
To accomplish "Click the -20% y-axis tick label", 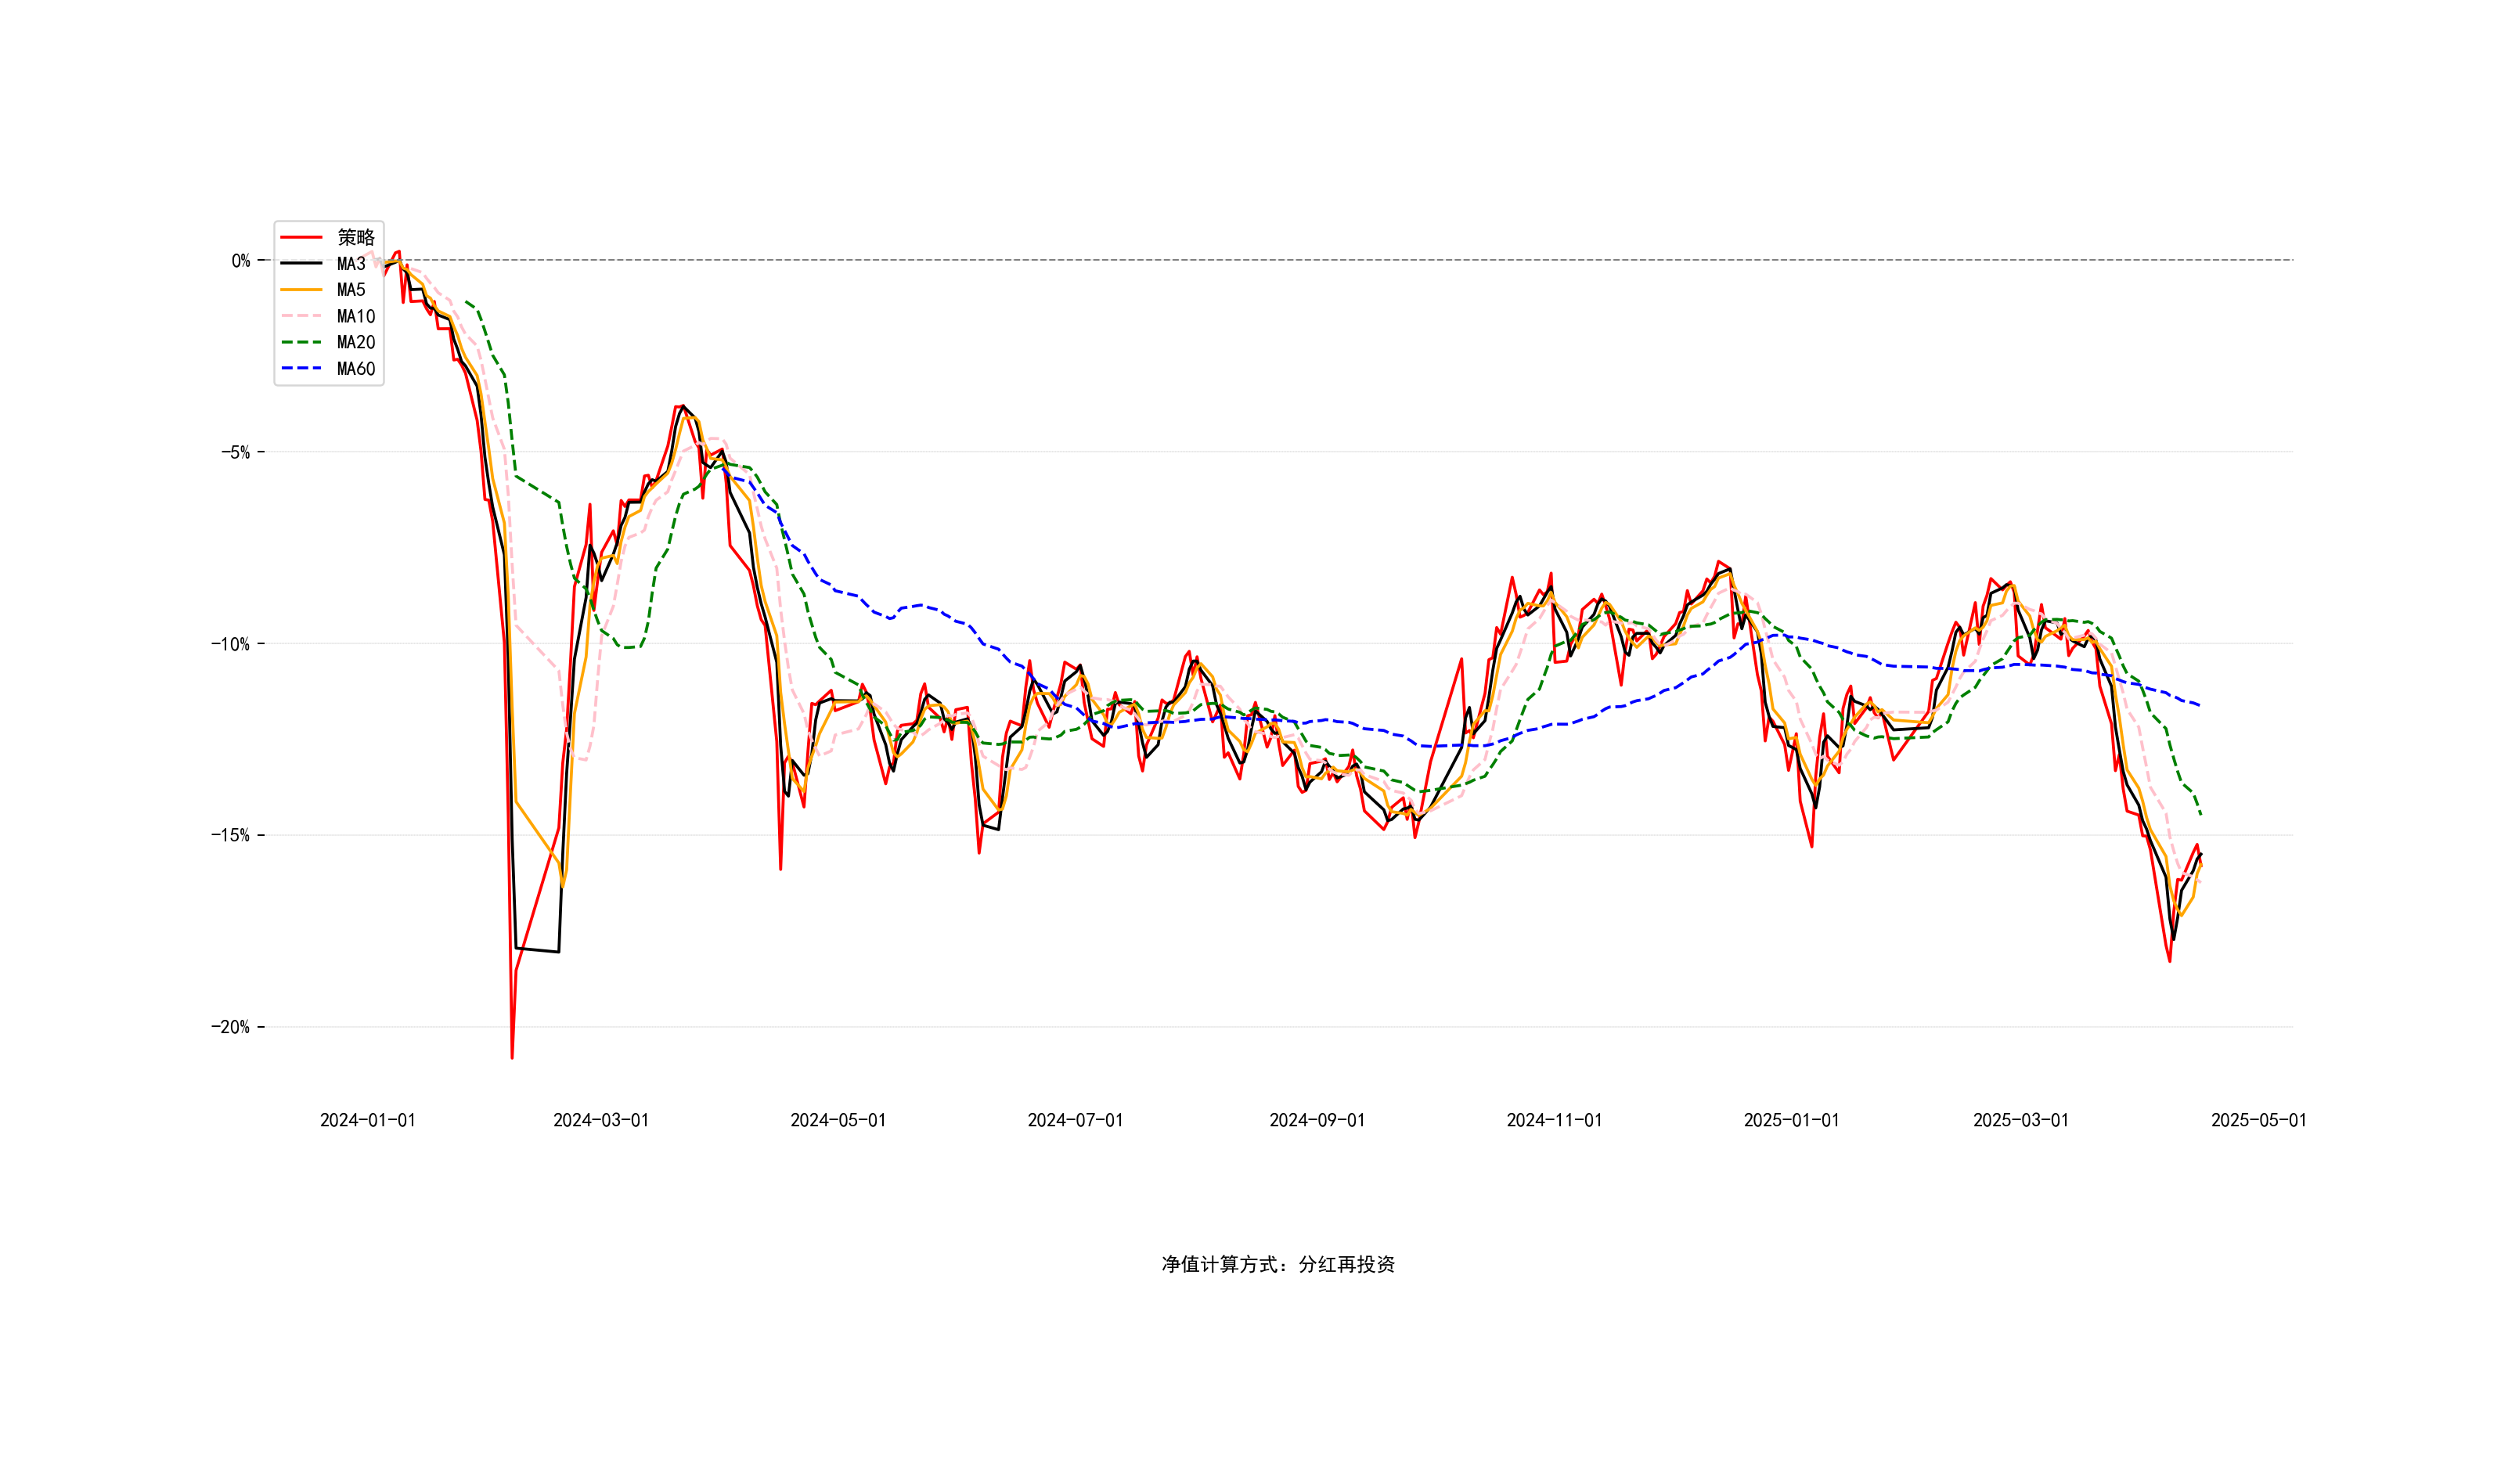I will click(231, 1027).
